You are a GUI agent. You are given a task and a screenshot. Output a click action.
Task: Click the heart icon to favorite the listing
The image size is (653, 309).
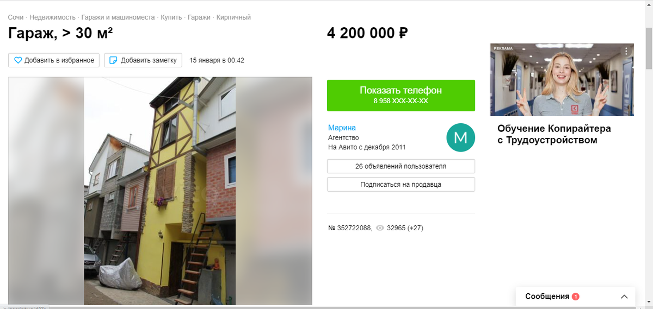click(x=17, y=60)
